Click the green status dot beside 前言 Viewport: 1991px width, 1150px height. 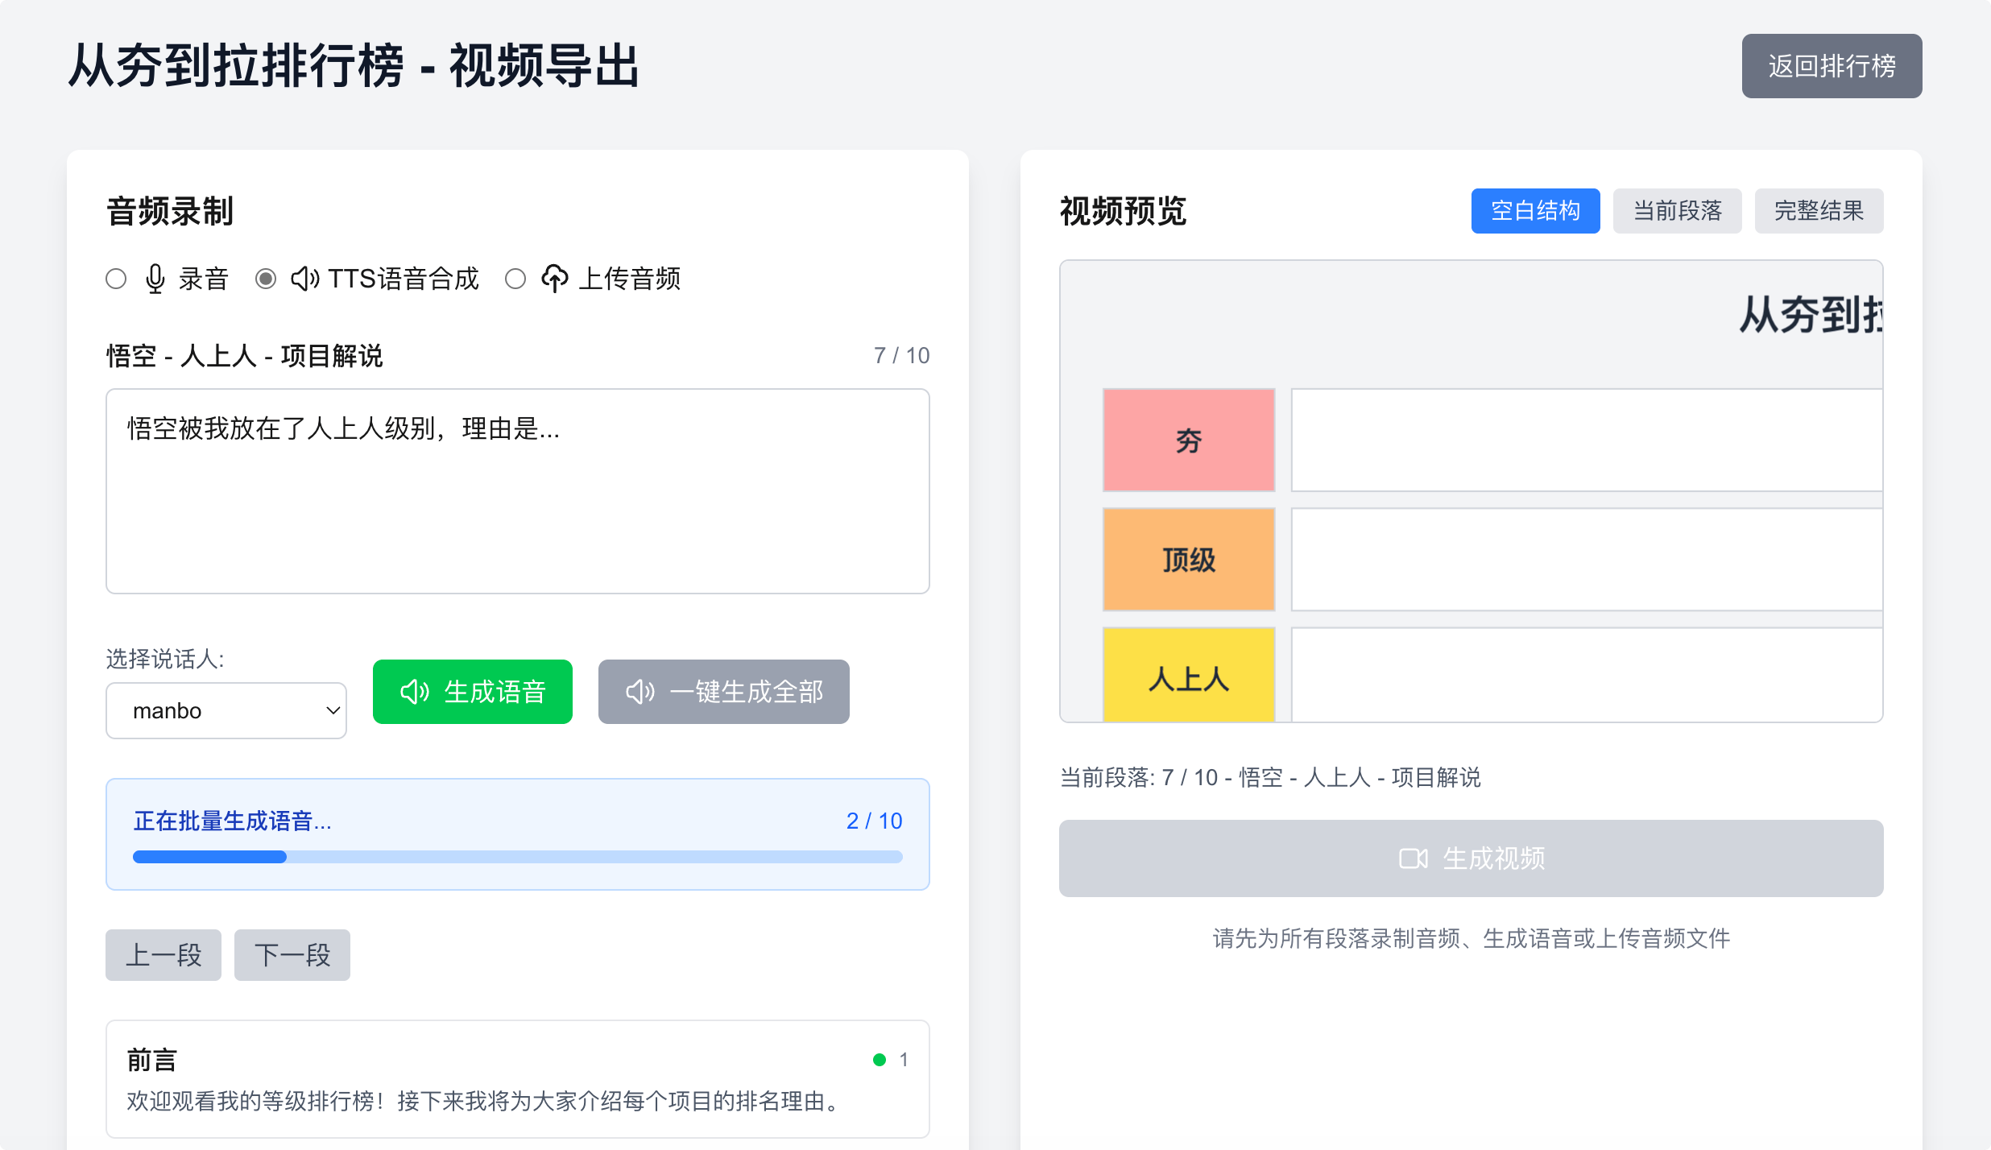[879, 1060]
